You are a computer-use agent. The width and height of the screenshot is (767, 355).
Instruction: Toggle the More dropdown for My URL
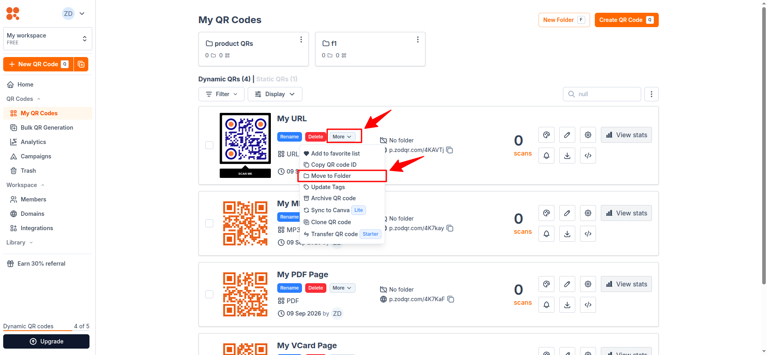pos(342,137)
